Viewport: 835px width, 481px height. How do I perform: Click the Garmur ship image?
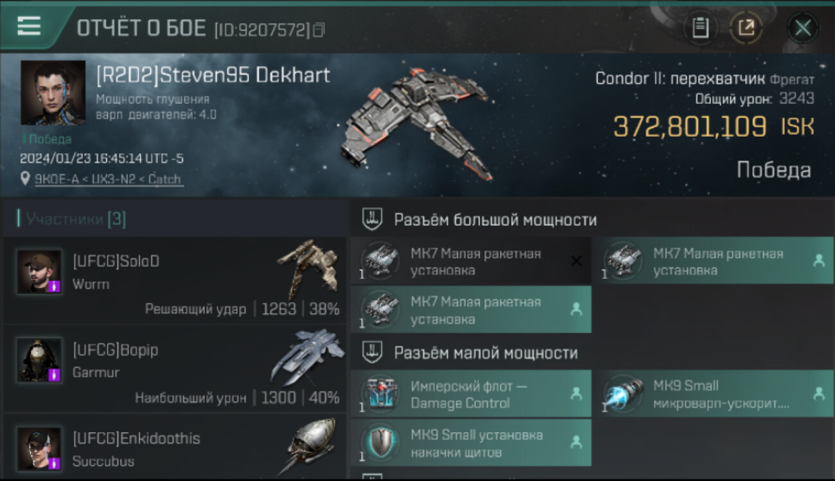coord(308,355)
